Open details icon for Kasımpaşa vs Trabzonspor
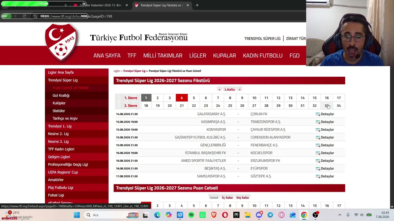Screen dimensions: 394x221 click(x=318, y=122)
